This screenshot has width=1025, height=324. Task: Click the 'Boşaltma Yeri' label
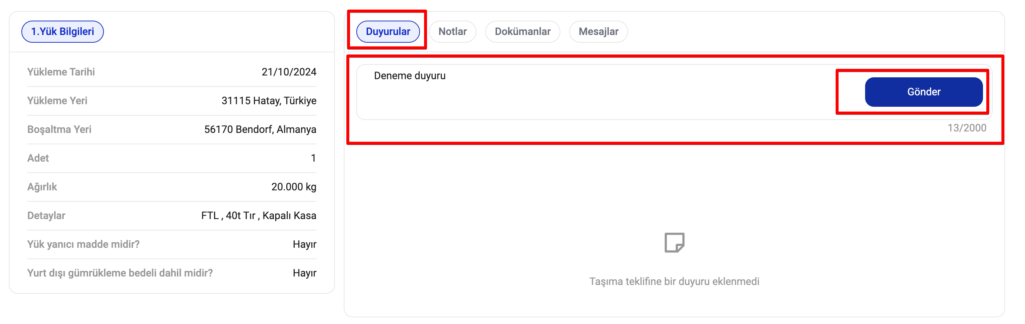(x=59, y=130)
